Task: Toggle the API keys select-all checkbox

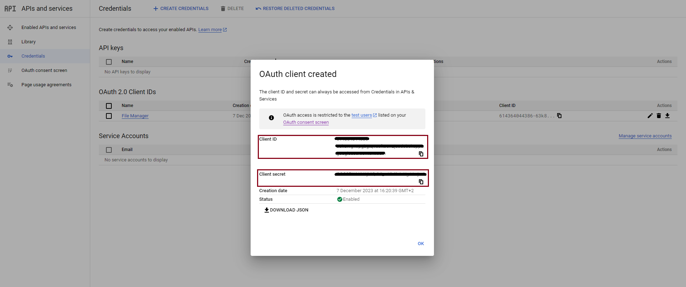Action: click(x=109, y=62)
